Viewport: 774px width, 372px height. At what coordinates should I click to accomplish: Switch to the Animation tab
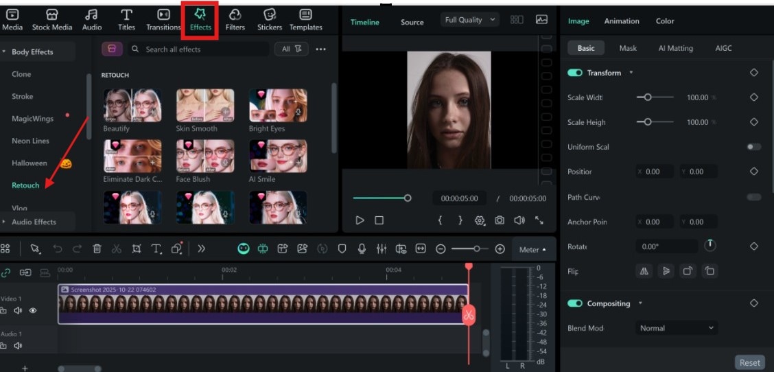click(622, 21)
